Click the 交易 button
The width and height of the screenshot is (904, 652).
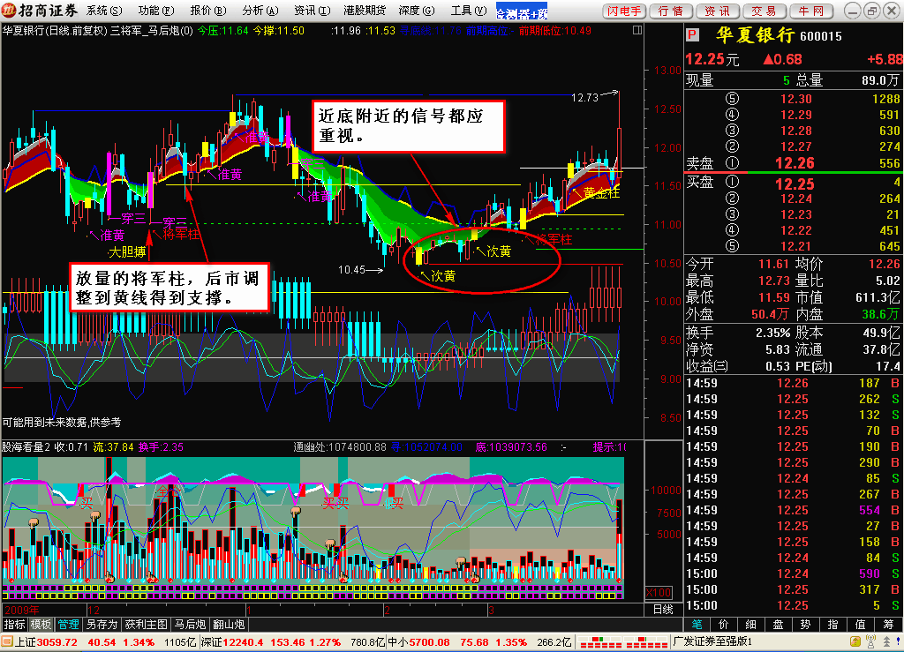(764, 11)
